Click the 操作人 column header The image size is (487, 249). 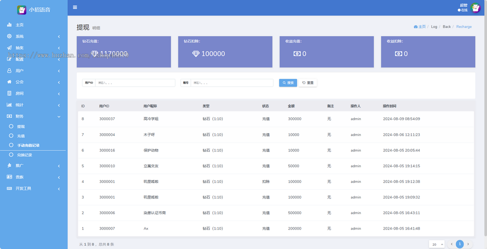pyautogui.click(x=356, y=106)
